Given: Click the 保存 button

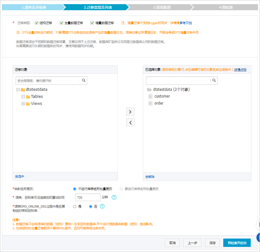Looking at the screenshot, I should point(212,243).
